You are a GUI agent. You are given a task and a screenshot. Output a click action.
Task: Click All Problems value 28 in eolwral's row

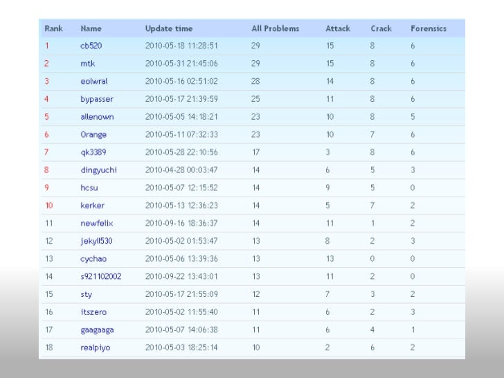click(255, 81)
